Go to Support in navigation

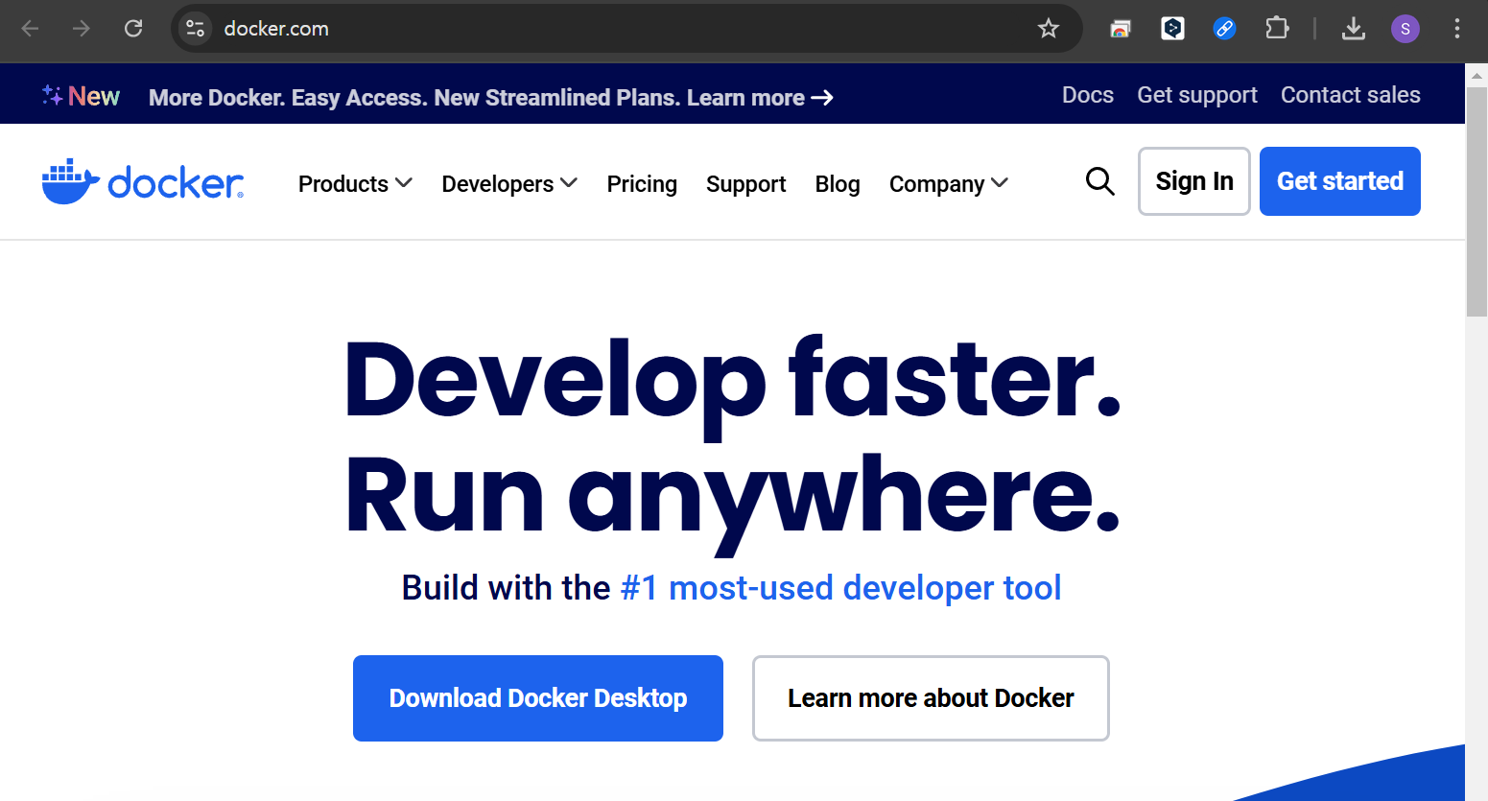click(x=745, y=183)
